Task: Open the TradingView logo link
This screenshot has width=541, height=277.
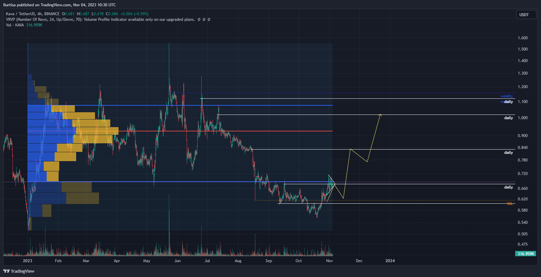Action: [19, 271]
